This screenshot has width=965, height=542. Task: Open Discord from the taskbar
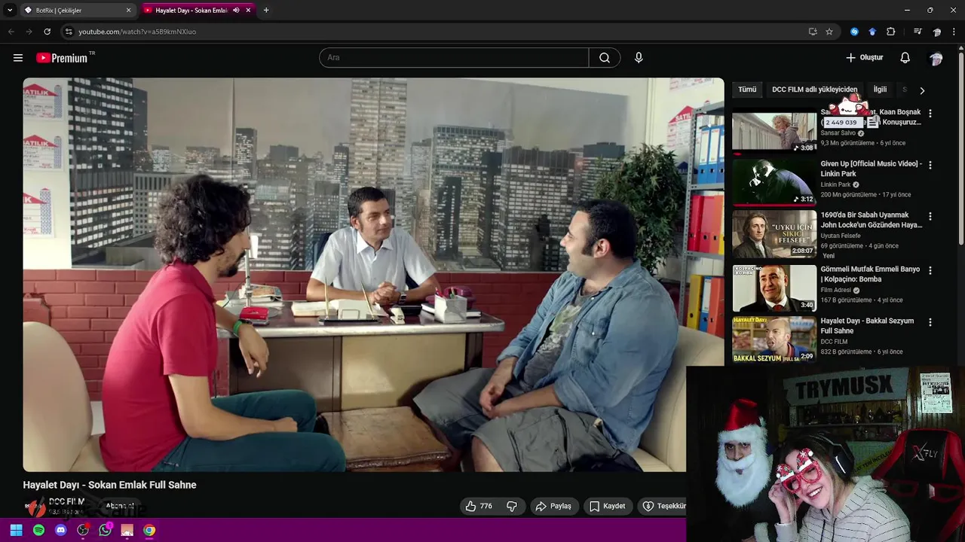pos(61,530)
